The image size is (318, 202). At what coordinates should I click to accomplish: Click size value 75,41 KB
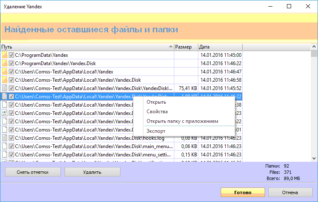(x=188, y=88)
